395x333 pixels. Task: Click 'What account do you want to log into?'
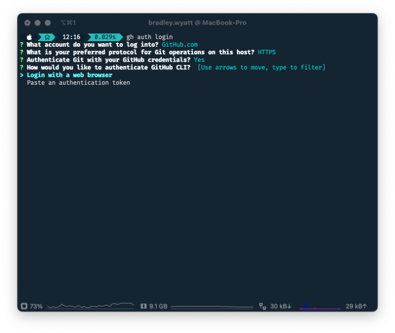tap(93, 45)
